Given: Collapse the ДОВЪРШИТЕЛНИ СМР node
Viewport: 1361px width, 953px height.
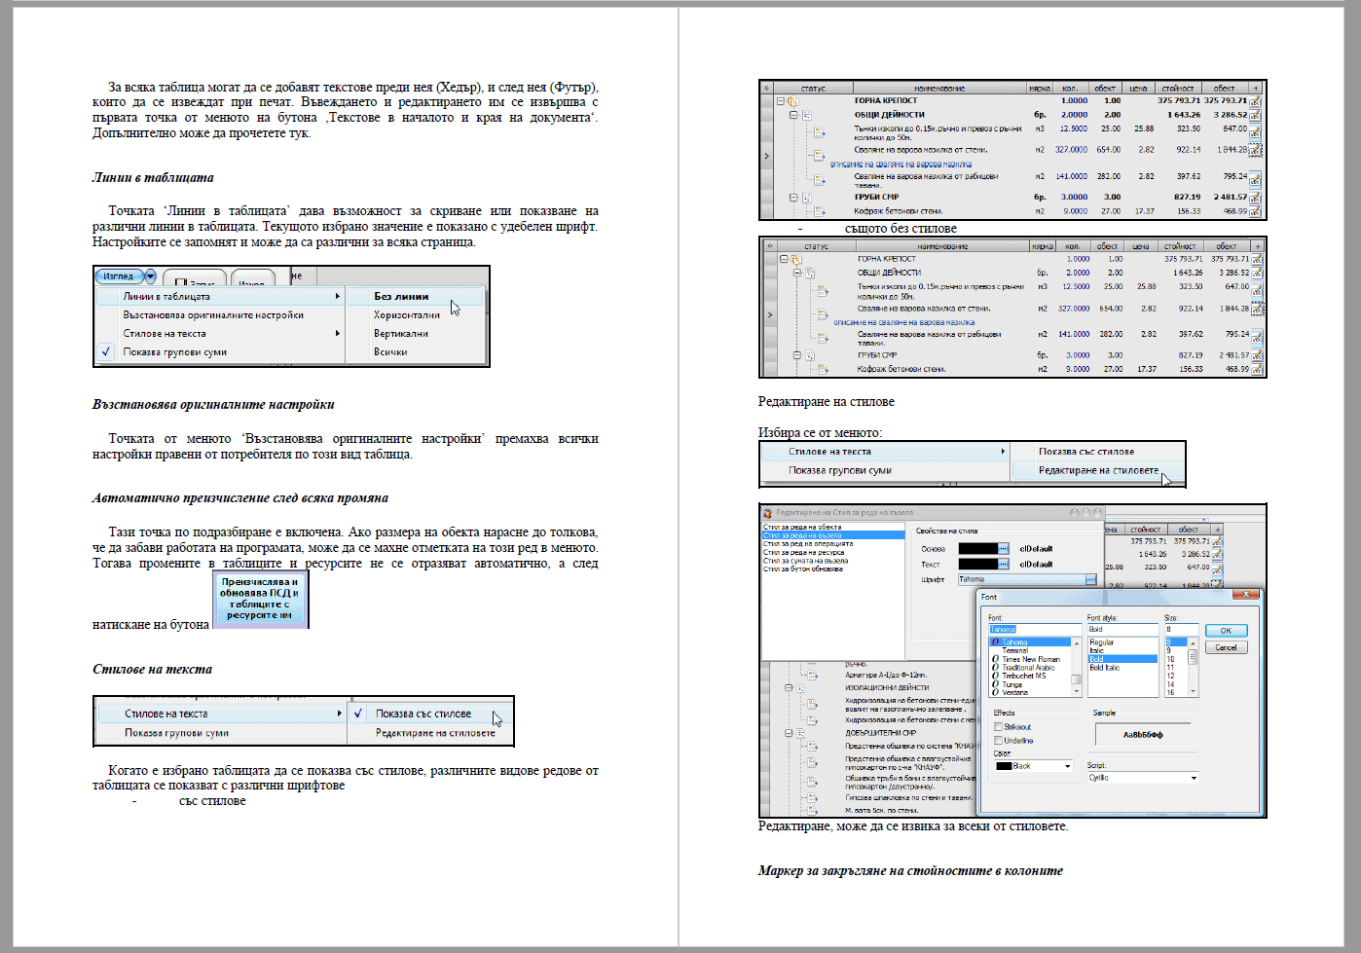Looking at the screenshot, I should 790,733.
